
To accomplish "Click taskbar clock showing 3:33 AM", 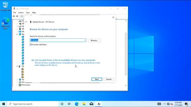I will (x=178, y=104).
